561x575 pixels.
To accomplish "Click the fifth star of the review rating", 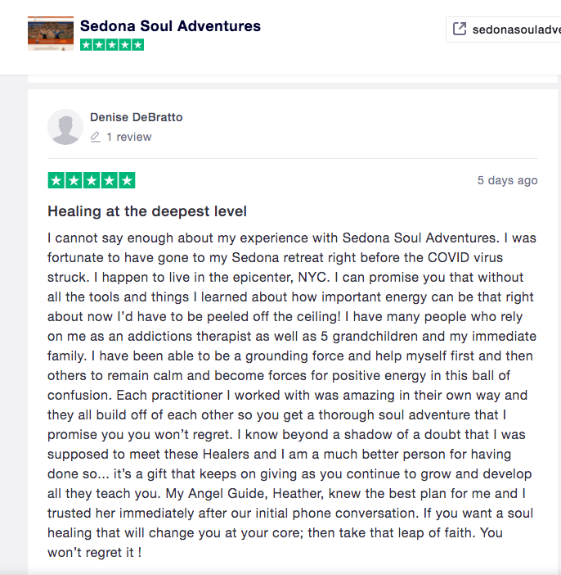I will pos(127,180).
